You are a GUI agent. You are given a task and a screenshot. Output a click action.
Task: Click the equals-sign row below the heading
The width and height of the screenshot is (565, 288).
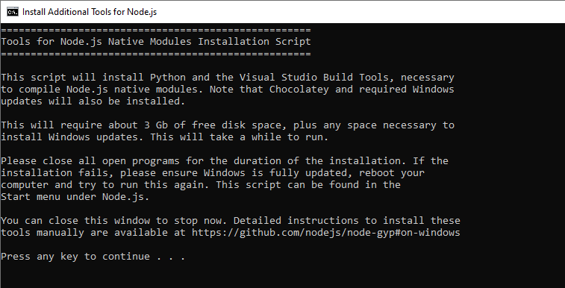pyautogui.click(x=156, y=54)
